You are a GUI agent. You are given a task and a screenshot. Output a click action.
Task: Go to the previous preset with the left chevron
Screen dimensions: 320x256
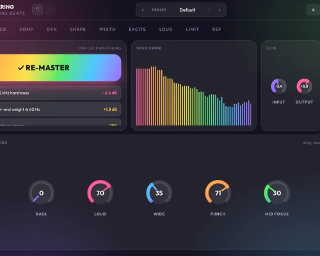[143, 10]
